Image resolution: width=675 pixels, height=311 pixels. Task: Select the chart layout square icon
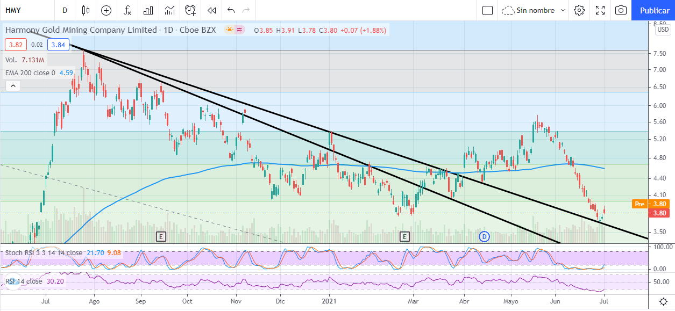coord(487,10)
